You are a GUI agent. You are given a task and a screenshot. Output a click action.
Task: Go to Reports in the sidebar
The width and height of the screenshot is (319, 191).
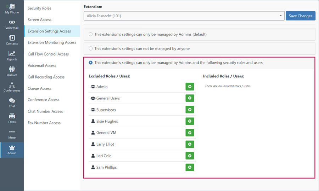tap(12, 56)
